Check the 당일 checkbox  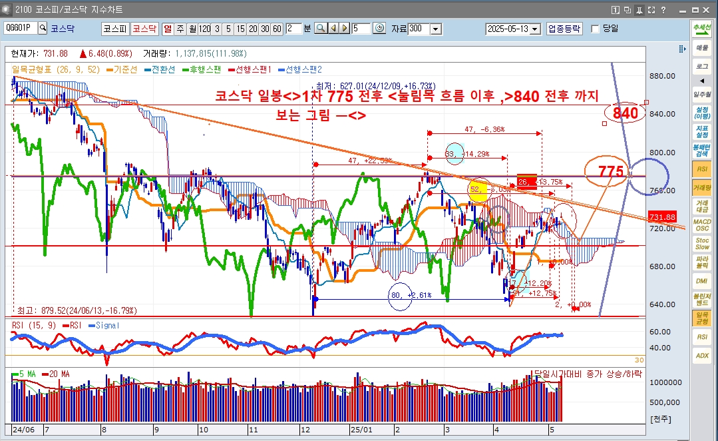(x=596, y=29)
